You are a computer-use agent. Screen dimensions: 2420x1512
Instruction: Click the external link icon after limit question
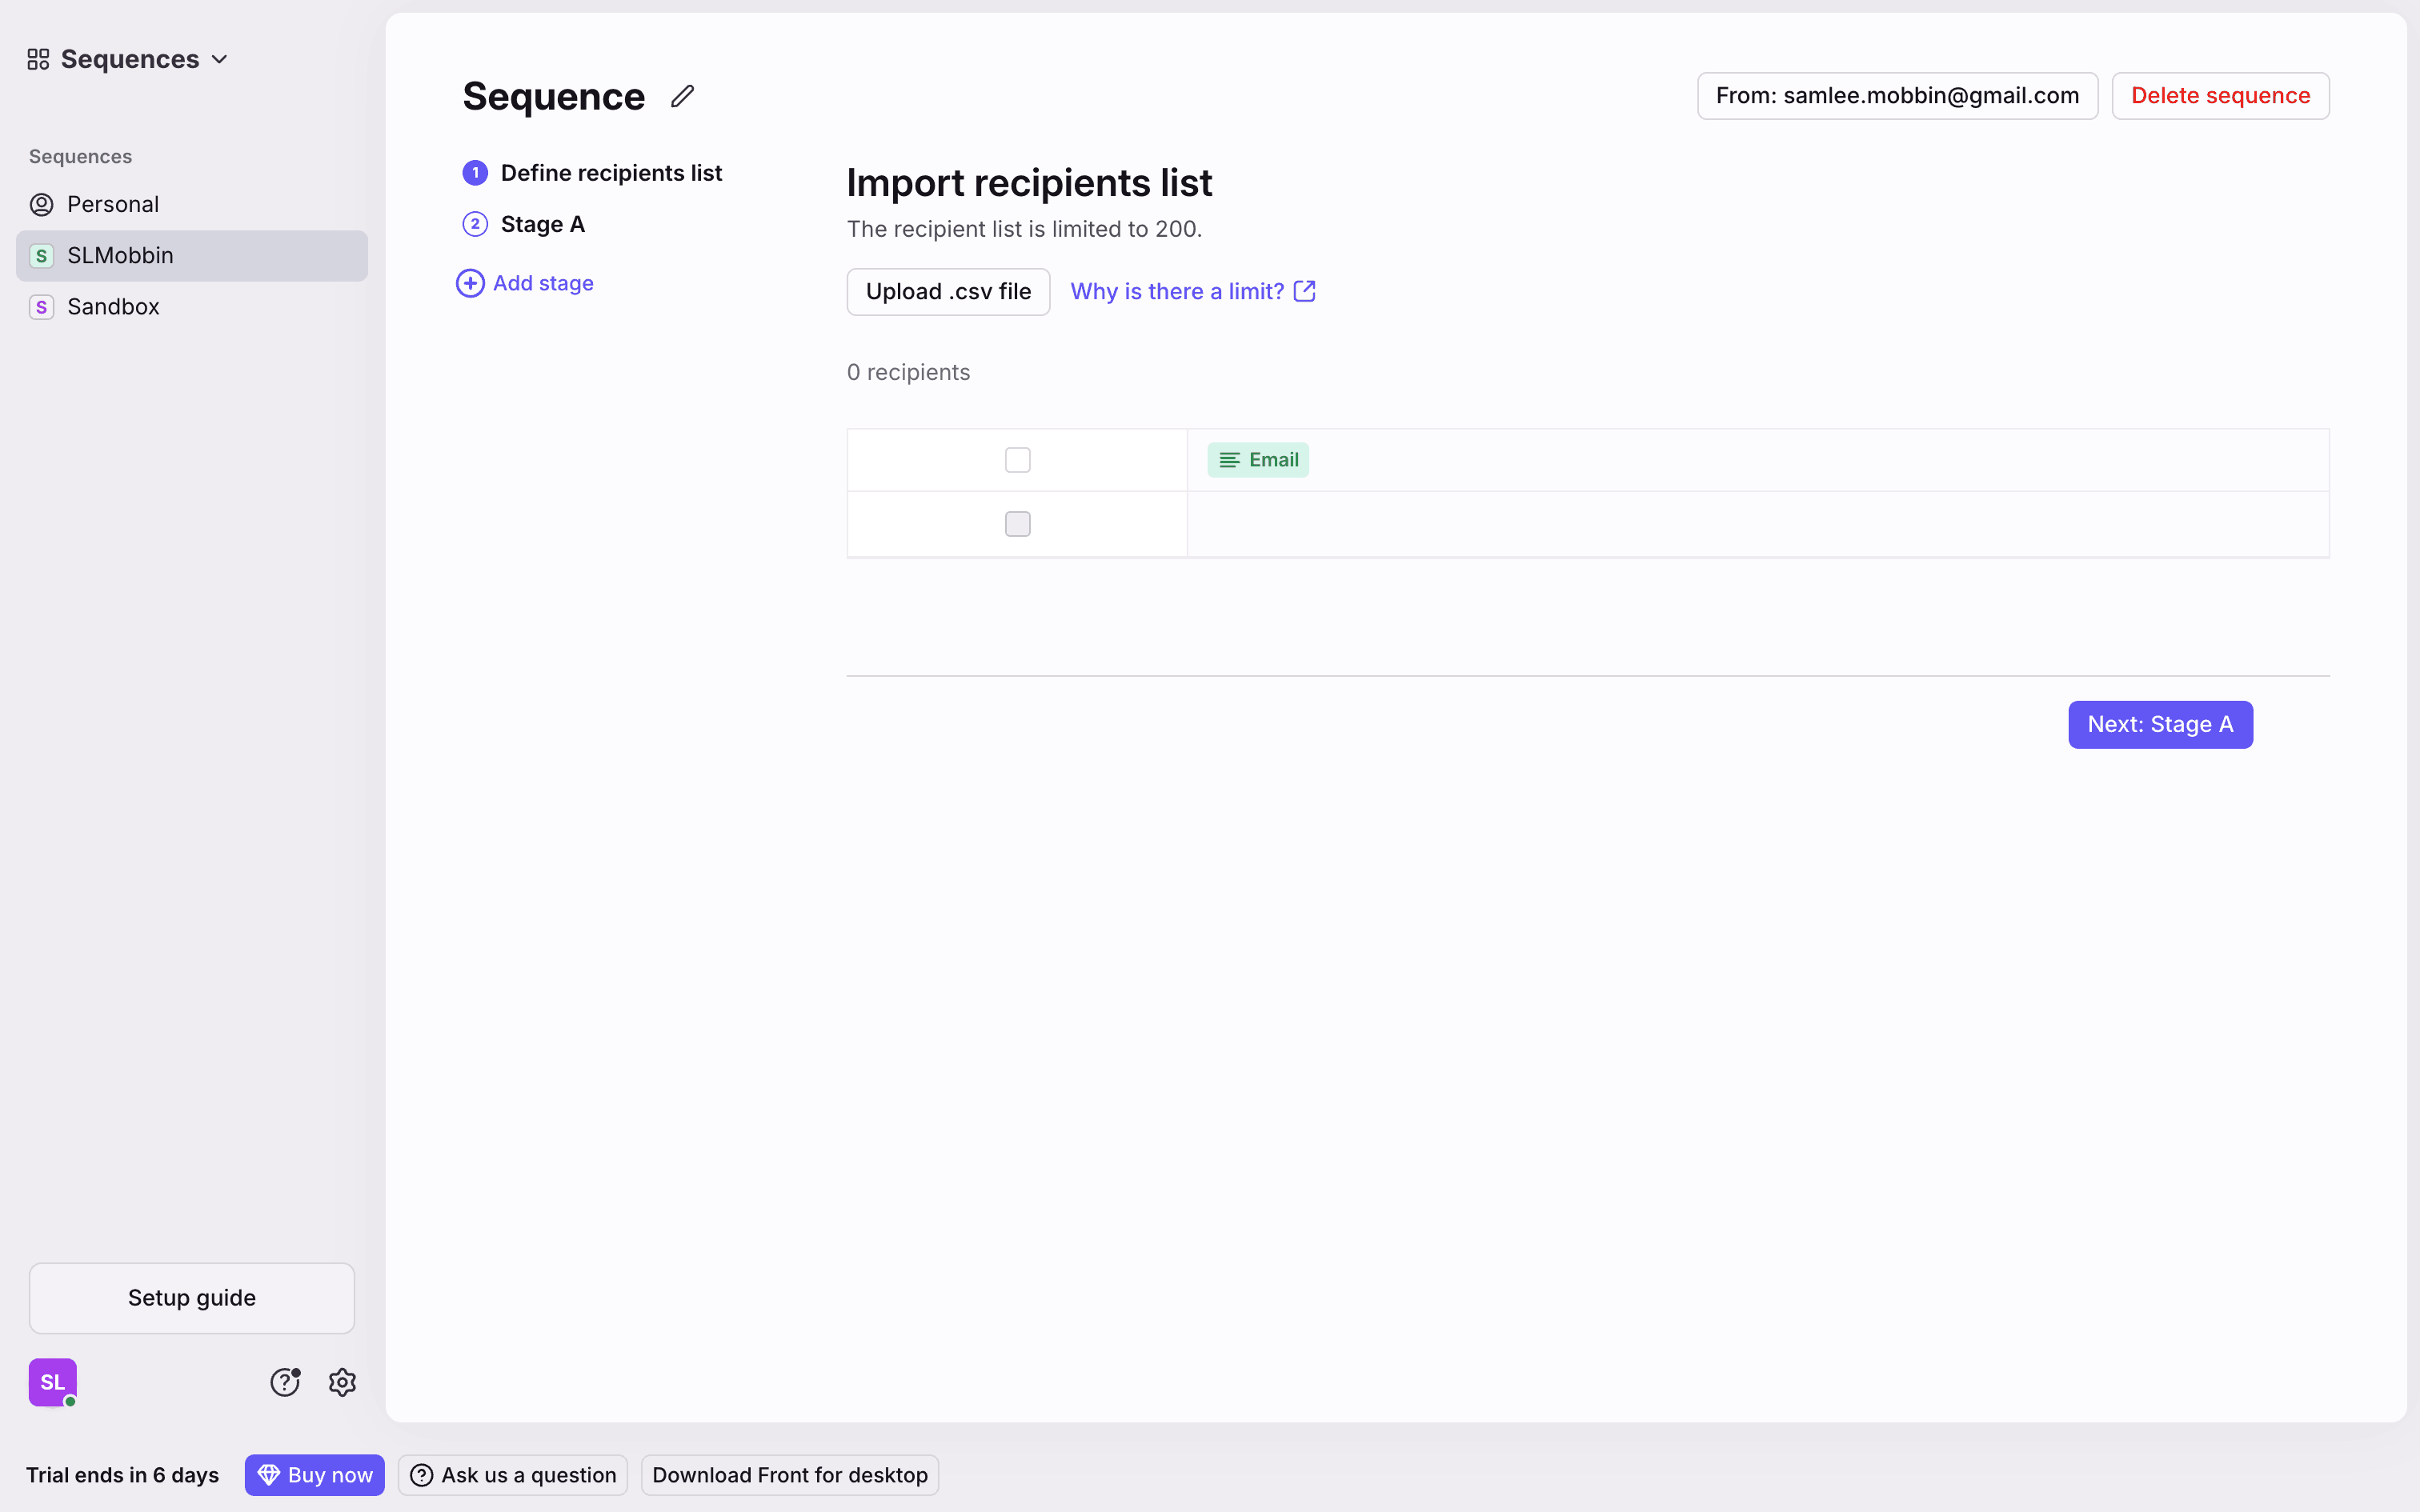coord(1304,291)
